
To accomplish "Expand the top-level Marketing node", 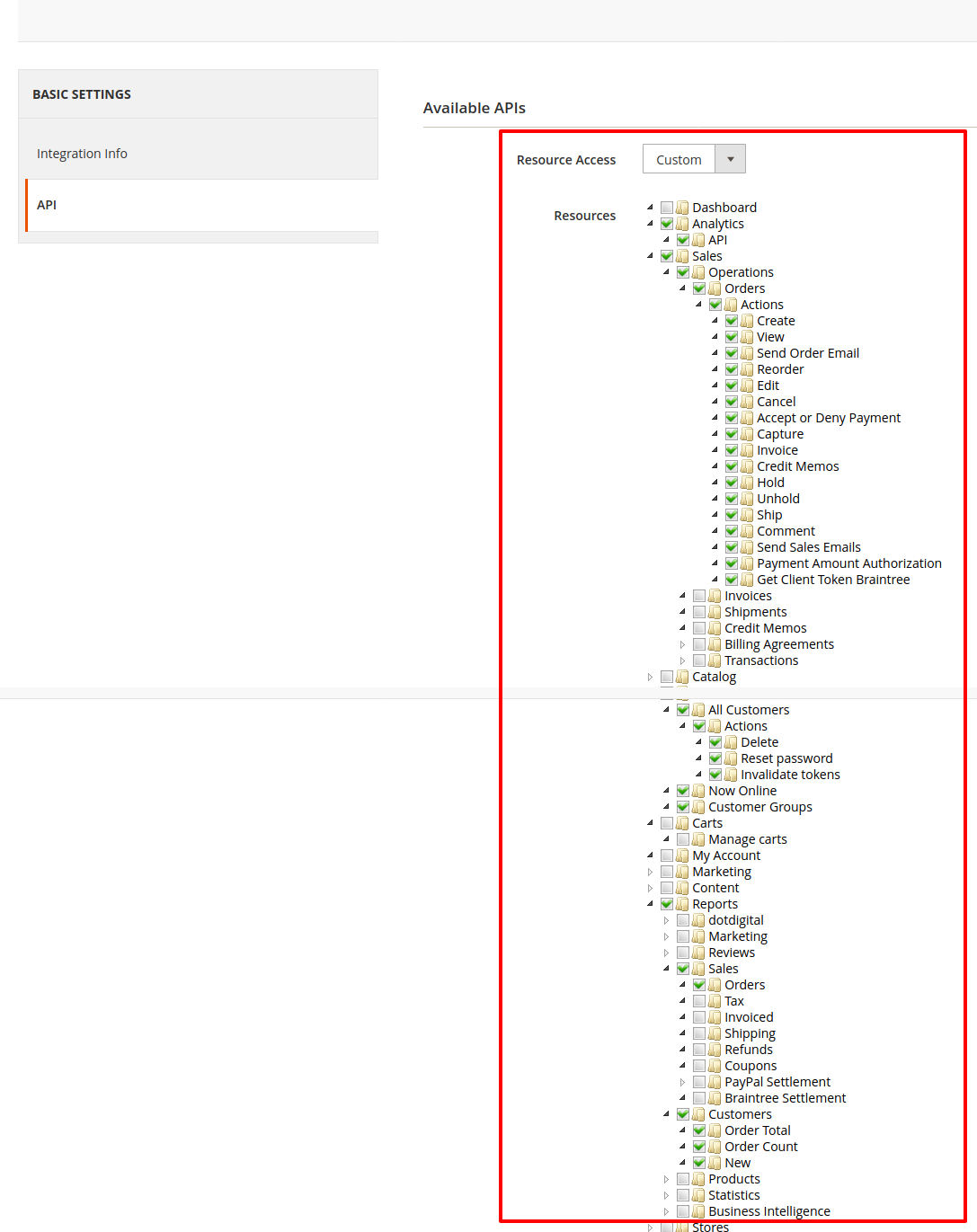I will (x=650, y=872).
